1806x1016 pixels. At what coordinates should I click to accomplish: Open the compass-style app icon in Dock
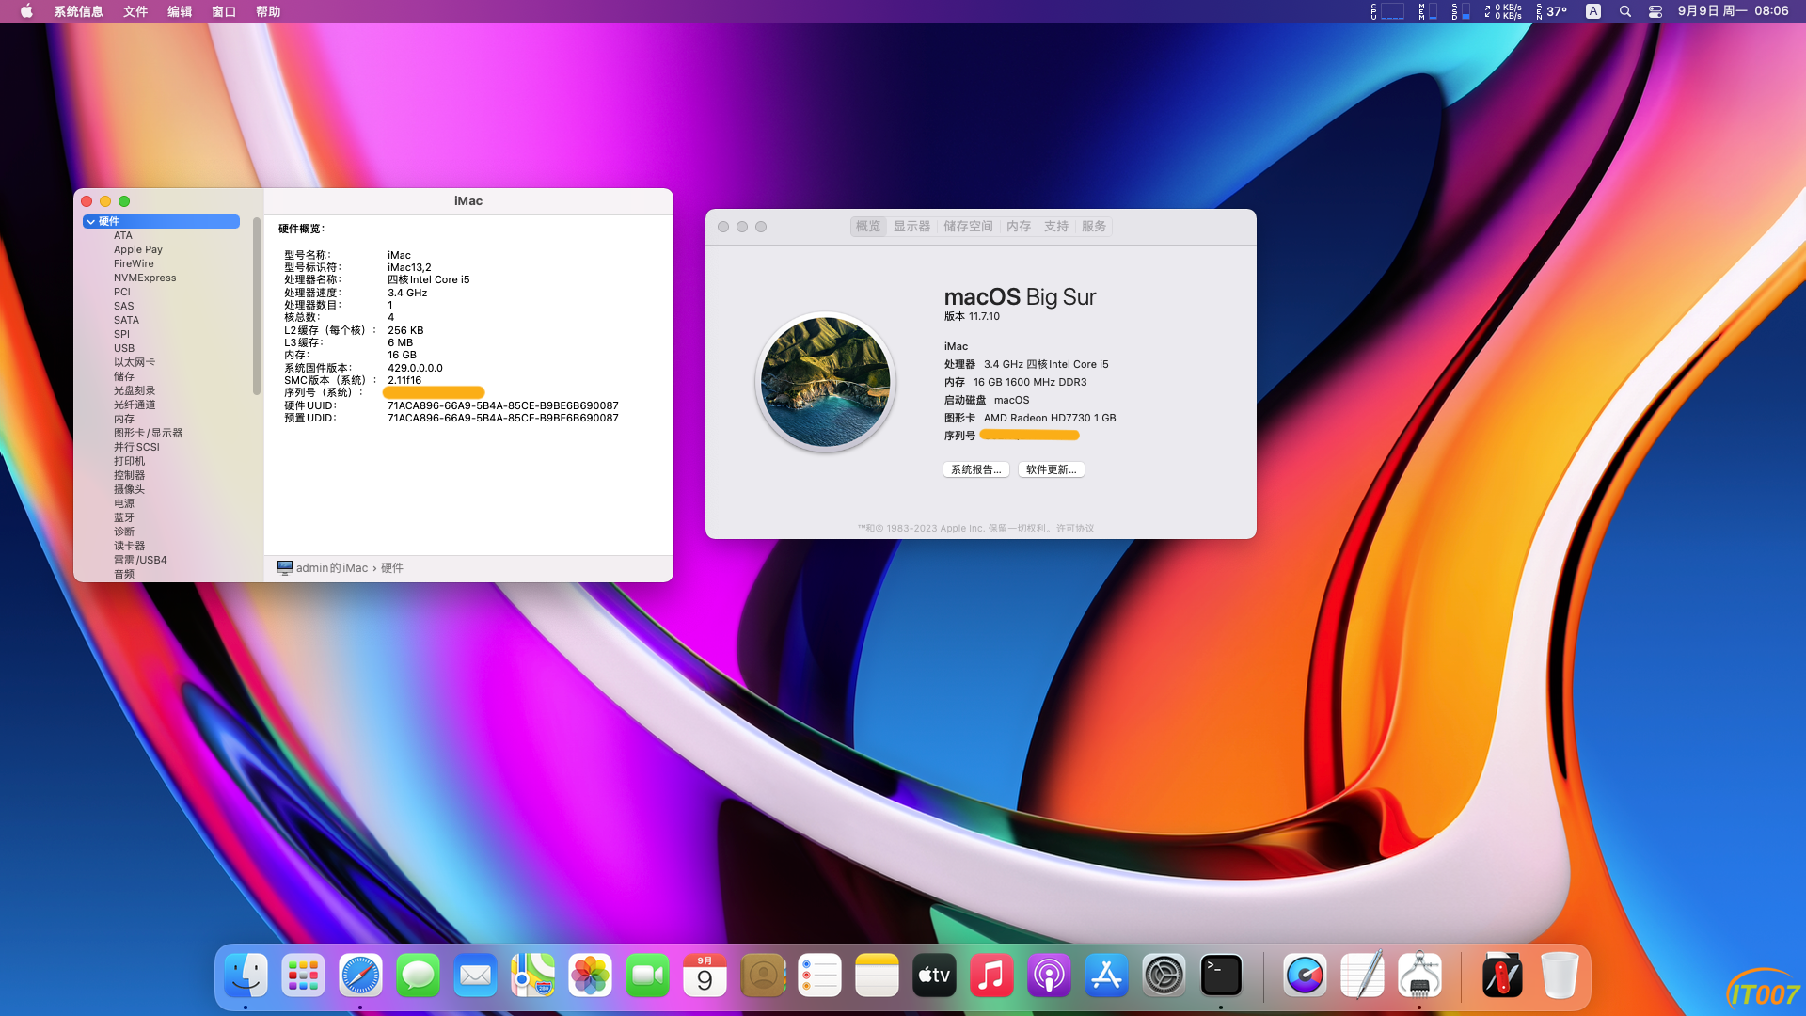[1305, 976]
